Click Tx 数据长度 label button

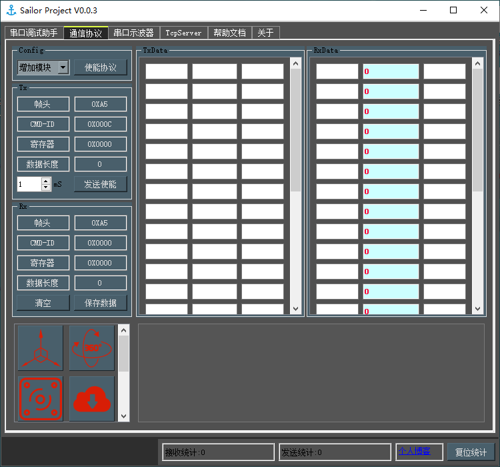pyautogui.click(x=43, y=164)
